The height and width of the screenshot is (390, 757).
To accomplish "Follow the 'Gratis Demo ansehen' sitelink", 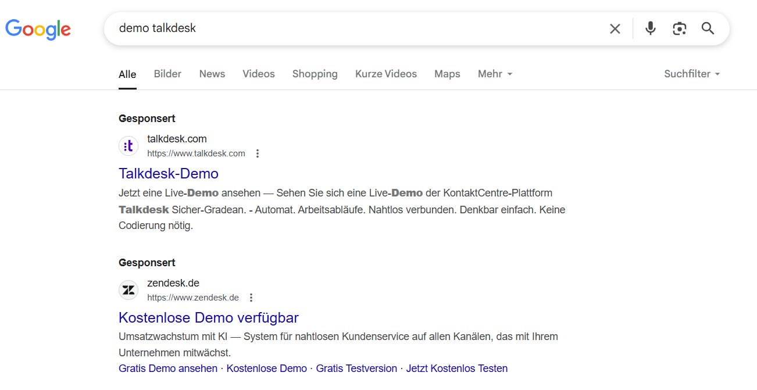I will [x=168, y=368].
